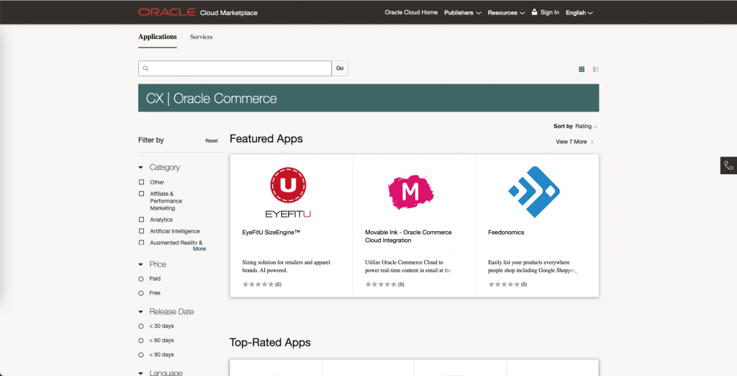This screenshot has width=737, height=376.
Task: Open the English language dropdown
Action: [x=579, y=13]
